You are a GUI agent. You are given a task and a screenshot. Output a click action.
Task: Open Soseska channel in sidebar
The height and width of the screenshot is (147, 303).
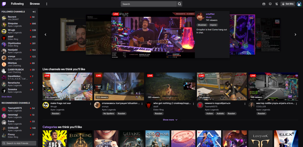[x=19, y=91]
